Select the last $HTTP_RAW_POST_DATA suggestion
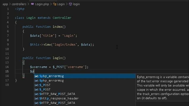189x106 pixels. tap(85, 103)
